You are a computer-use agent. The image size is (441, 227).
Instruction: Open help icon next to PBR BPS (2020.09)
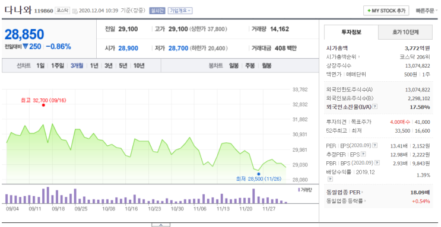click(377, 163)
